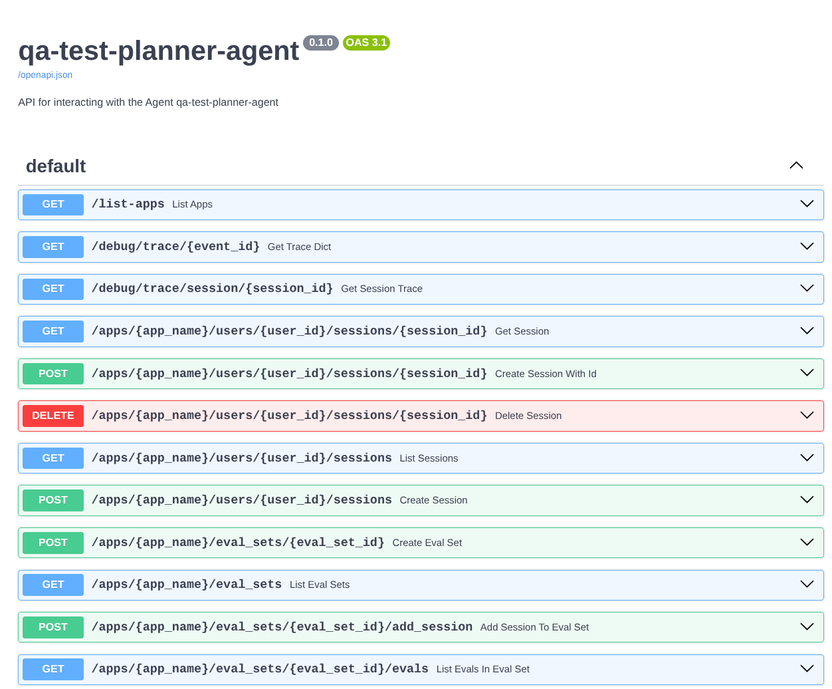Expand the Get Trace Dict chevron
The height and width of the screenshot is (689, 832).
(x=807, y=247)
